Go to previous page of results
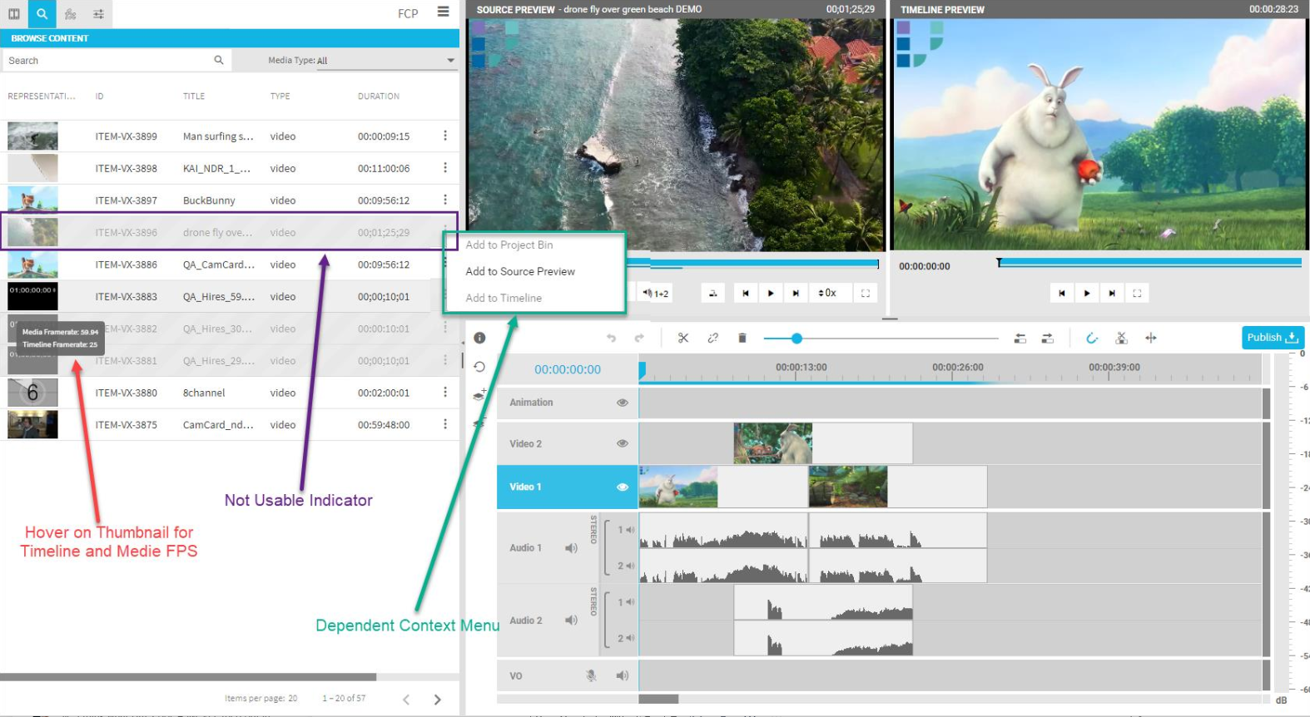The width and height of the screenshot is (1310, 717). (406, 700)
